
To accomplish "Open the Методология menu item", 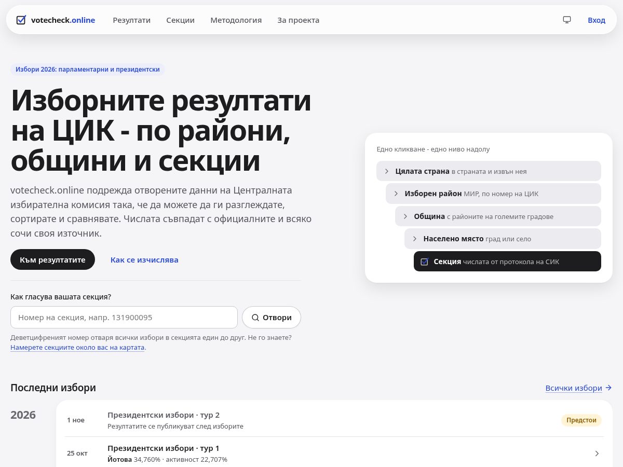I will (236, 20).
